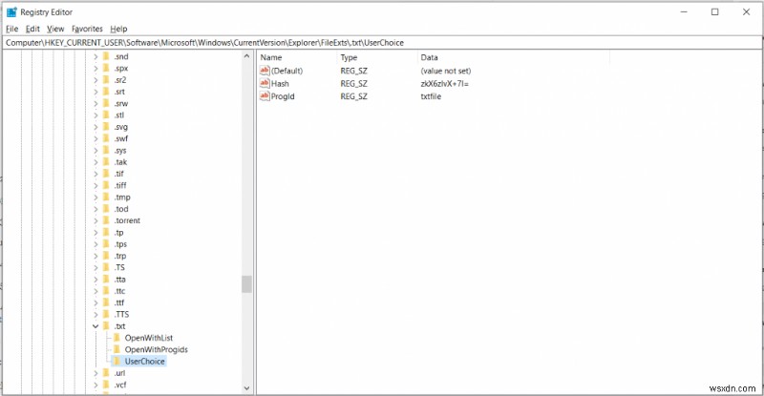
Task: Open the Help menu
Action: pos(118,29)
